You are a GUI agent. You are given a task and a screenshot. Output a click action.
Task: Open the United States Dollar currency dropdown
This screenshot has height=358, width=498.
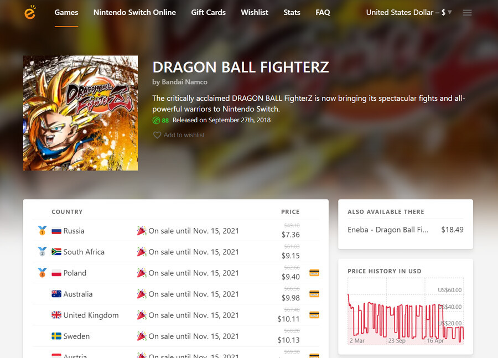(409, 12)
